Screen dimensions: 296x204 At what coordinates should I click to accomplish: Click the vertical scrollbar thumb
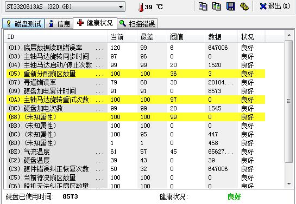pyautogui.click(x=288, y=101)
